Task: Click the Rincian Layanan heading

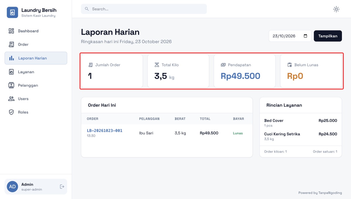Action: pyautogui.click(x=284, y=105)
